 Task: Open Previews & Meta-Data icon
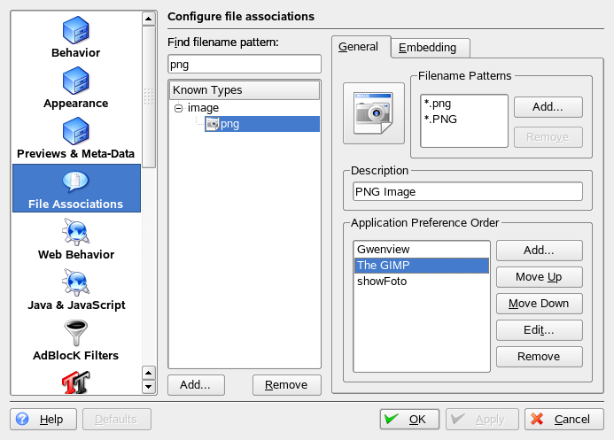(75, 132)
